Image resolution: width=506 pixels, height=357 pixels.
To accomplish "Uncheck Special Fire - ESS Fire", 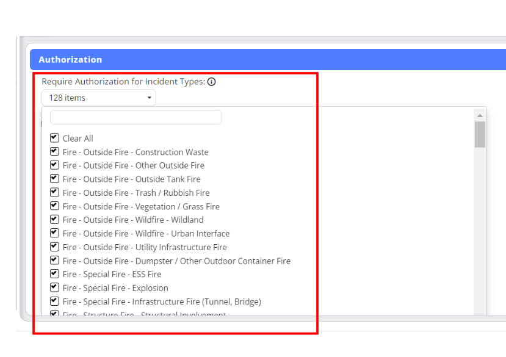I will pos(54,274).
